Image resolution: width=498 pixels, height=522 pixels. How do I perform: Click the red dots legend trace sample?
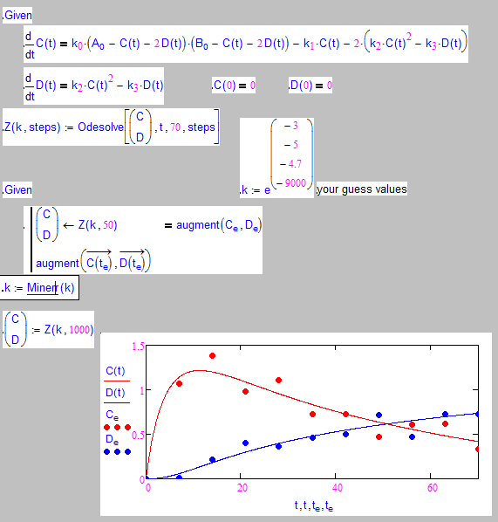tap(117, 427)
